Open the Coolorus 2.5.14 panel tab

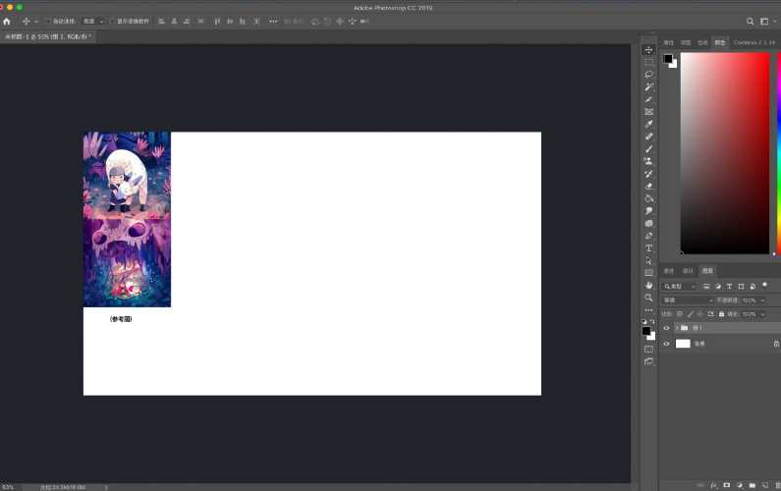(x=754, y=43)
